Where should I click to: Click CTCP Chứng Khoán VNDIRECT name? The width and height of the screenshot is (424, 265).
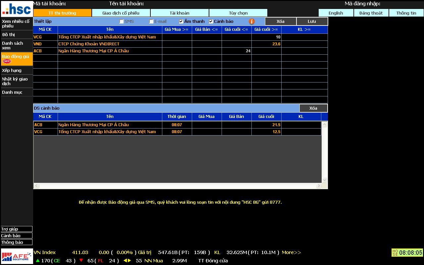pos(89,44)
